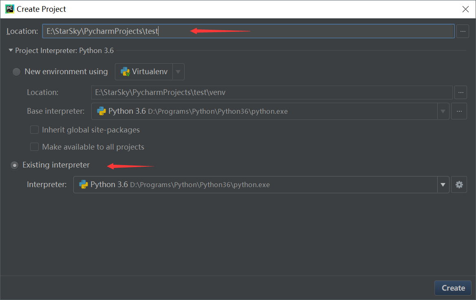
Task: Click the Create button
Action: click(453, 288)
